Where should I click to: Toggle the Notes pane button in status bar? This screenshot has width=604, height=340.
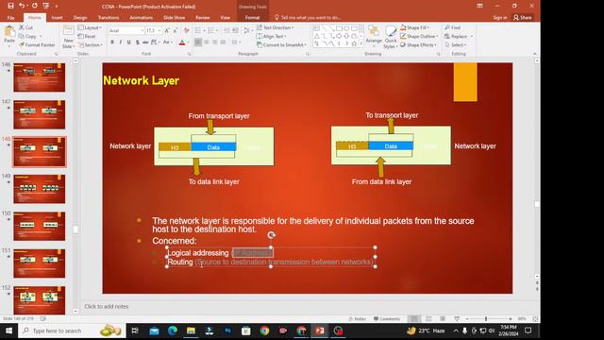tap(357, 319)
